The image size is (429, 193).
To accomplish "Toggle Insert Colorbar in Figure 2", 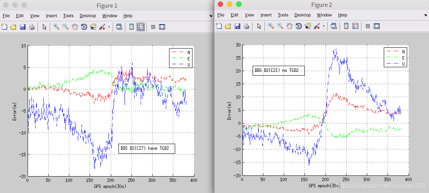I will click(346, 26).
